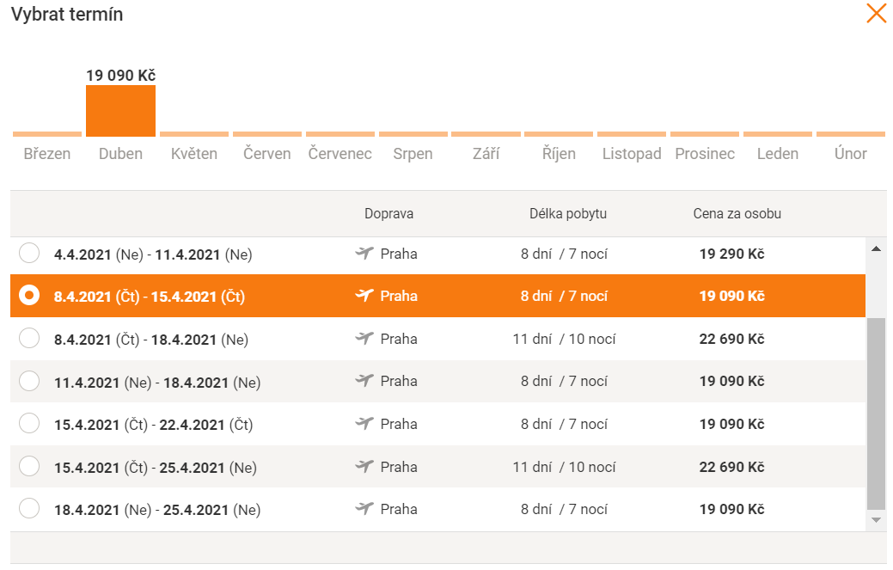Click the plane icon in the highlighted 8.4.2021 - 15.4.2021 row
This screenshot has width=893, height=570.
point(364,296)
